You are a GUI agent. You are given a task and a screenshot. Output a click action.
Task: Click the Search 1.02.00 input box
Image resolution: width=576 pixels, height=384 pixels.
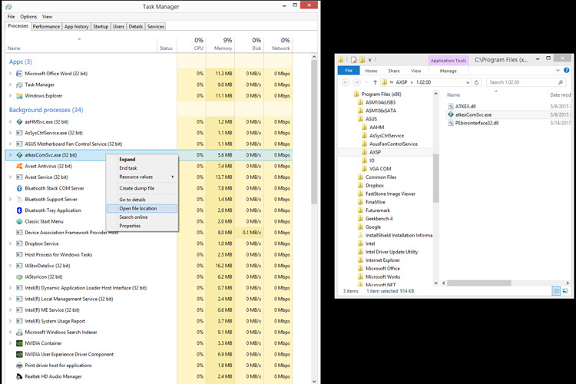[525, 82]
